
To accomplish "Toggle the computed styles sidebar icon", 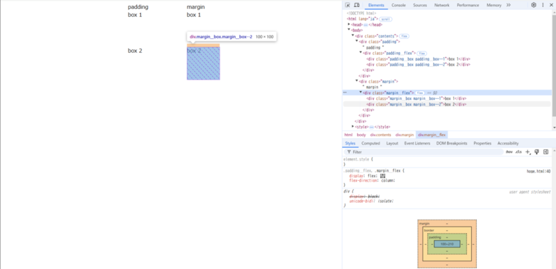I will (x=546, y=152).
